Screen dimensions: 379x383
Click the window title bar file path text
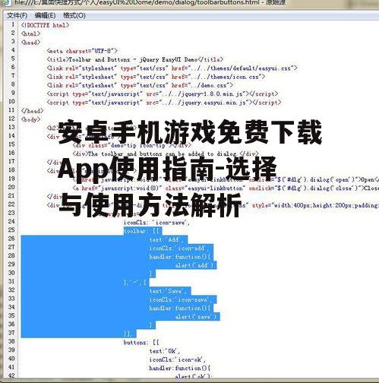click(x=150, y=3)
